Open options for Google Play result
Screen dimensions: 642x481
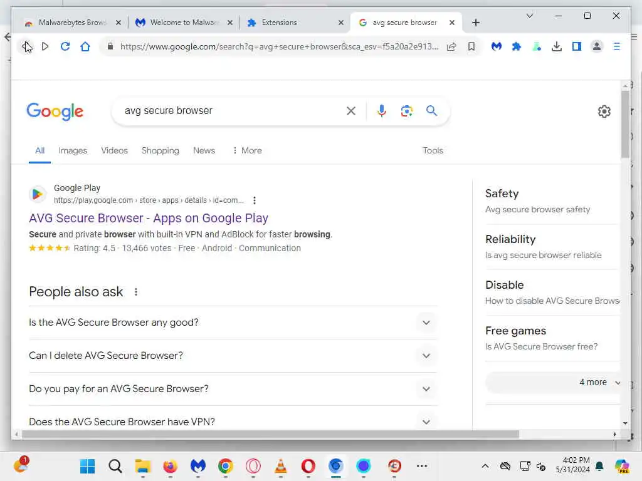[255, 200]
